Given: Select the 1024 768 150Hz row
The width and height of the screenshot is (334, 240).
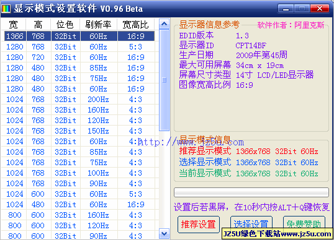Looking at the screenshot, I should point(79,131).
